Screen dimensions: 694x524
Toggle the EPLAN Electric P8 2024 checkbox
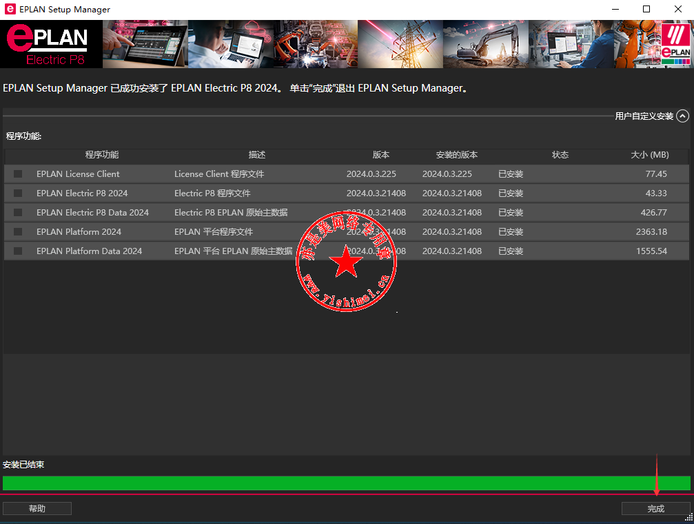click(x=18, y=193)
